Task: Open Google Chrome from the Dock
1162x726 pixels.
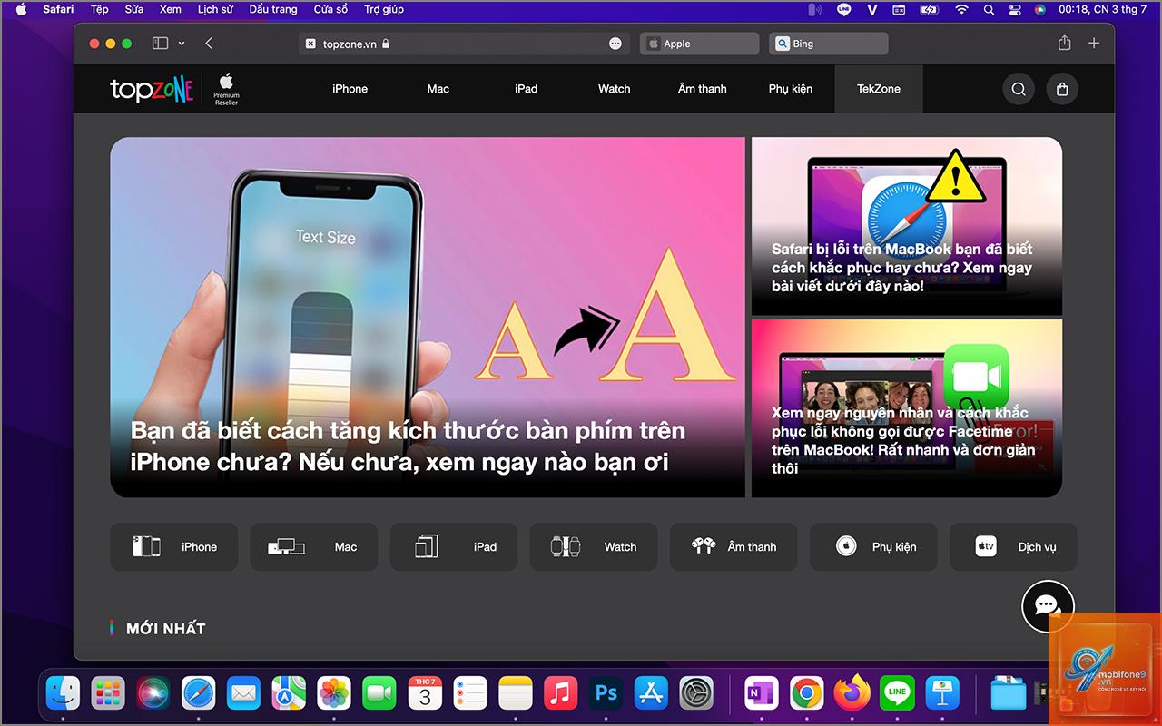Action: pos(806,694)
